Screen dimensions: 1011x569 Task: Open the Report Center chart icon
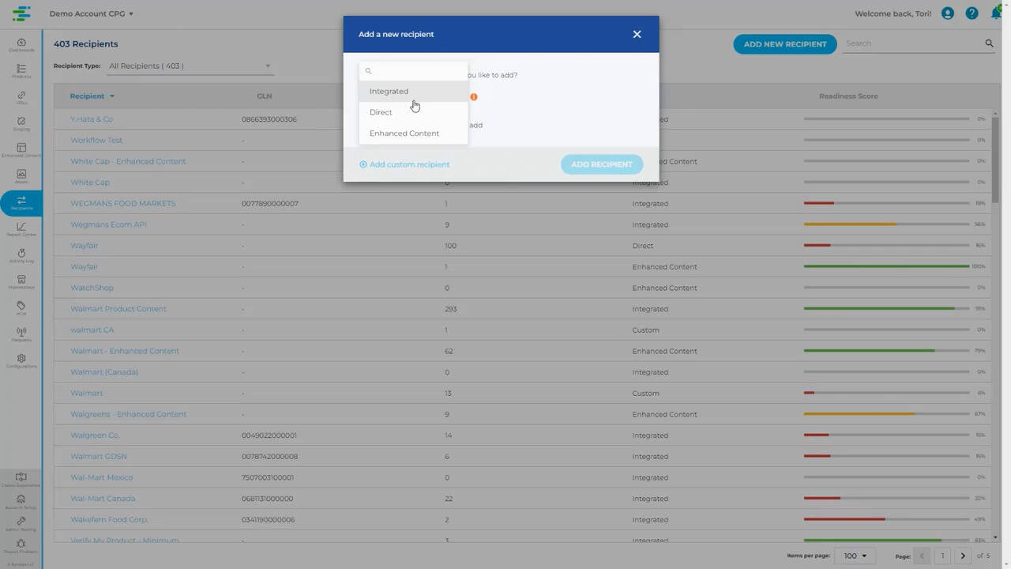21,229
